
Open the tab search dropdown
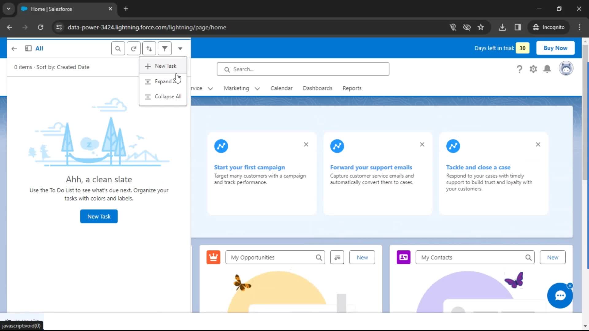point(9,9)
